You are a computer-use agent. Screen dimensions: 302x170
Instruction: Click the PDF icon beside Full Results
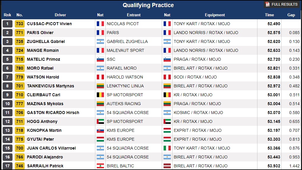coord(268,4)
